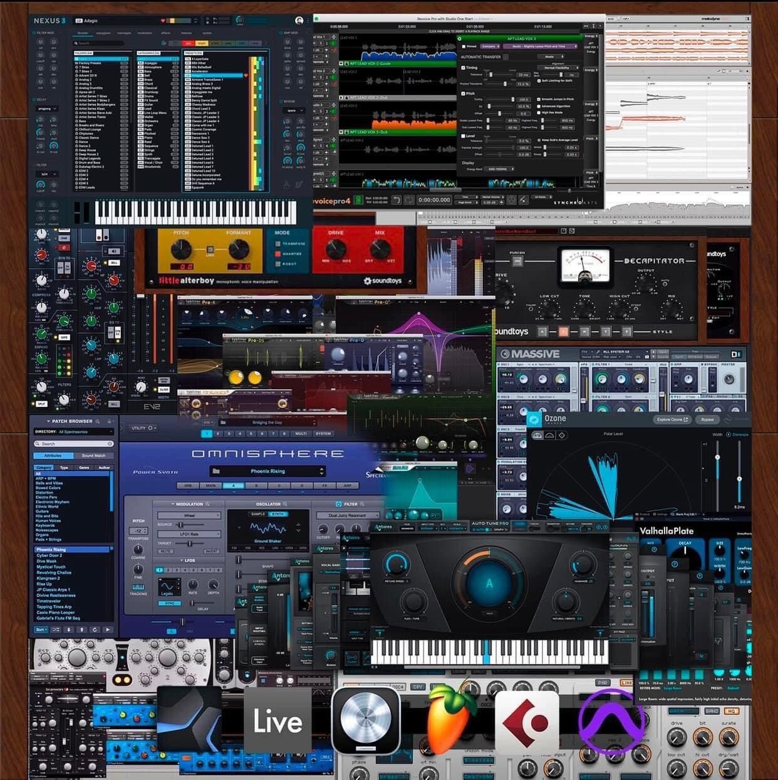The height and width of the screenshot is (780, 778).
Task: Switch oscillator to SYNTH mode in Omnisphere
Action: click(x=278, y=514)
